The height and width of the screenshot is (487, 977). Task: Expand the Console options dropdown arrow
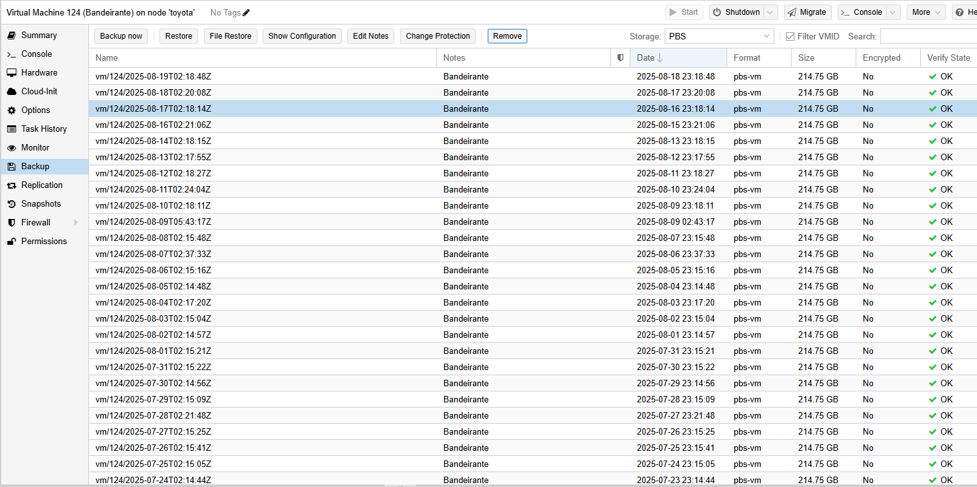tap(893, 12)
